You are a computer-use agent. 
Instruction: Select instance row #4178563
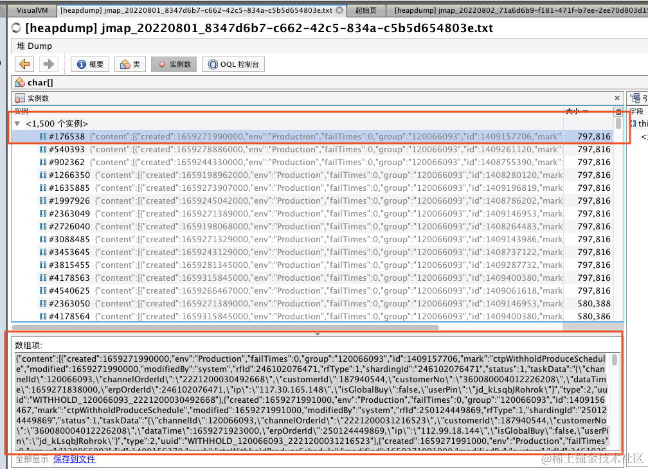tap(312, 278)
